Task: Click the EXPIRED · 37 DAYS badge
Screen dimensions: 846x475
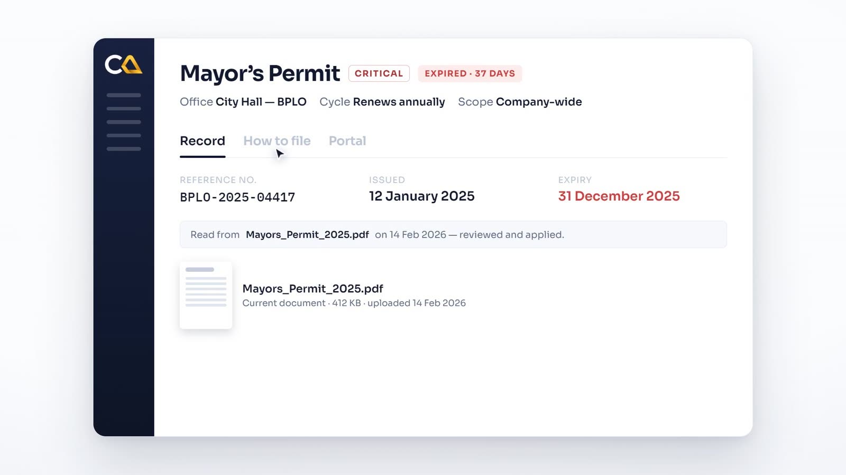Action: (470, 73)
